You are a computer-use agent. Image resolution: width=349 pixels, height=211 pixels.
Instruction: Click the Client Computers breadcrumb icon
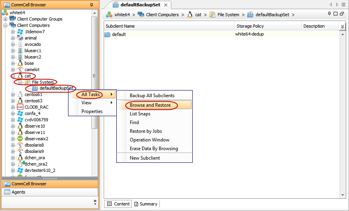(141, 15)
